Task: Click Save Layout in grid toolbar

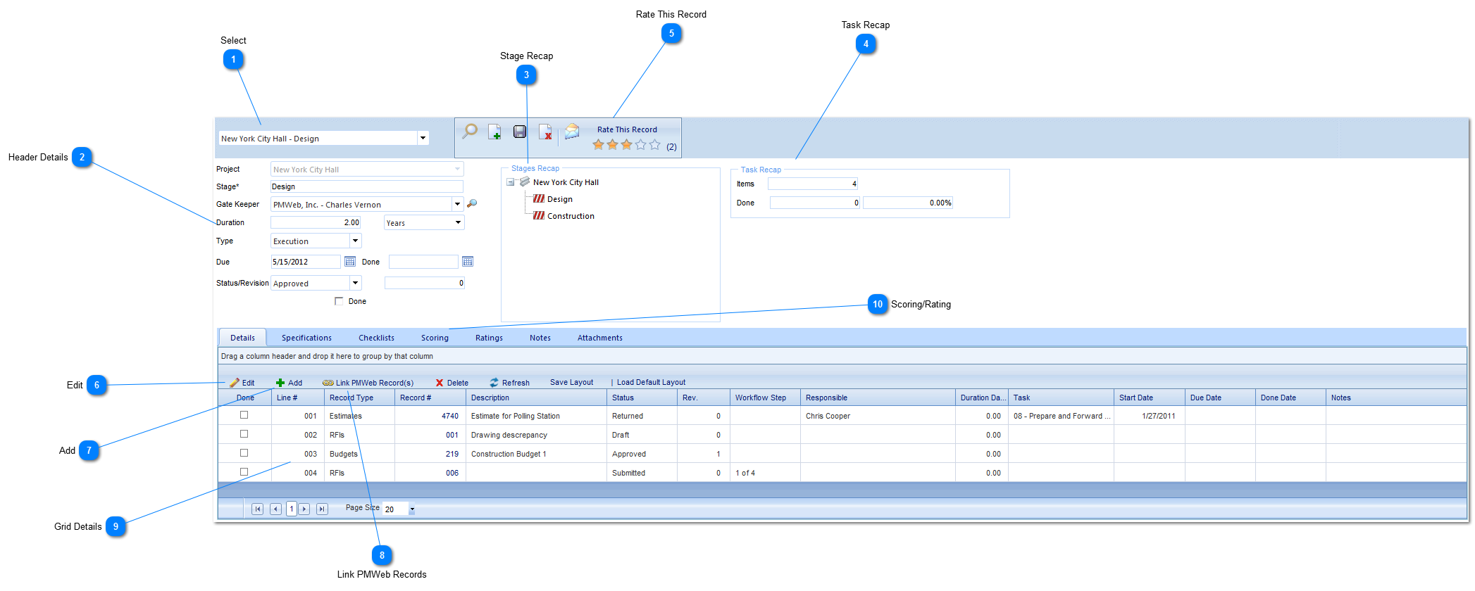Action: pyautogui.click(x=571, y=383)
